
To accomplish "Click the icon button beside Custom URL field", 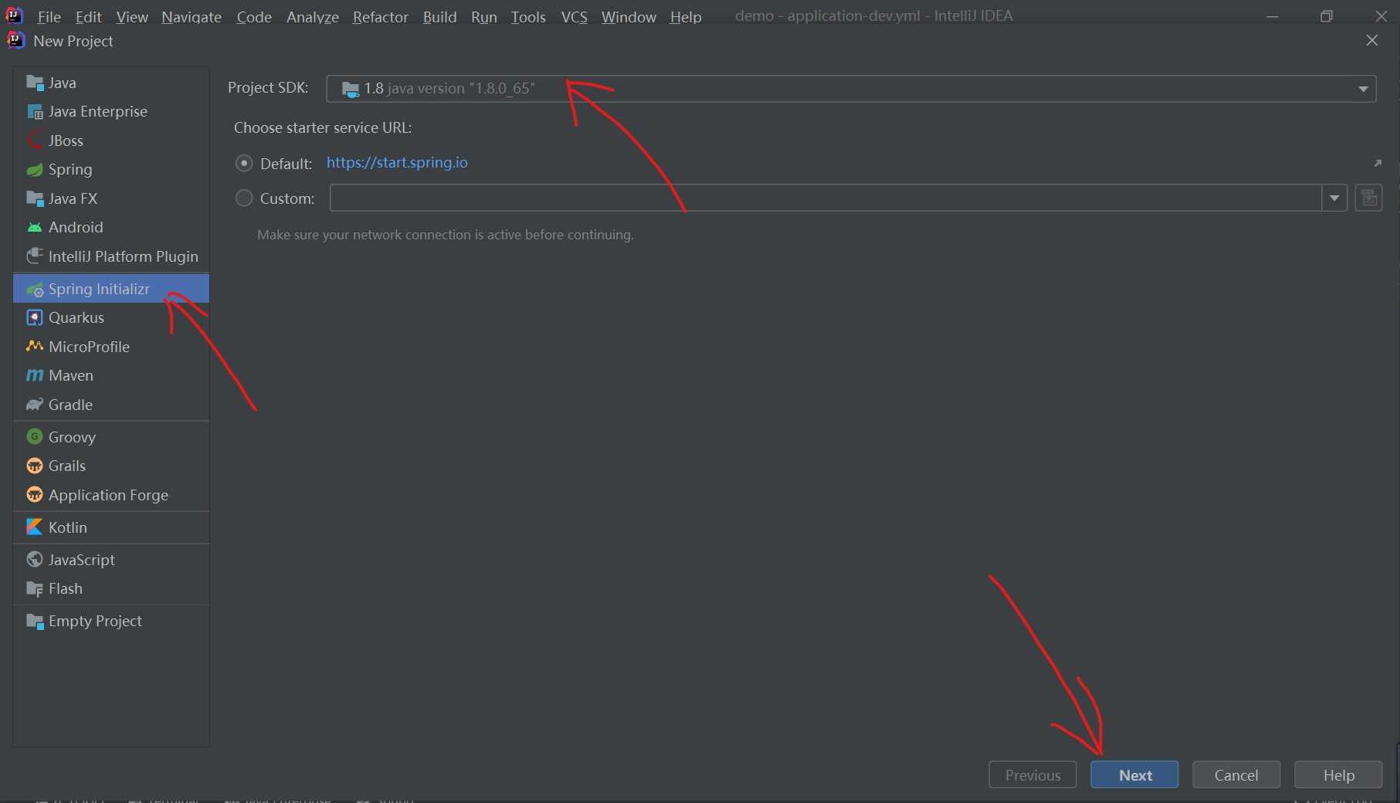I will (1369, 198).
